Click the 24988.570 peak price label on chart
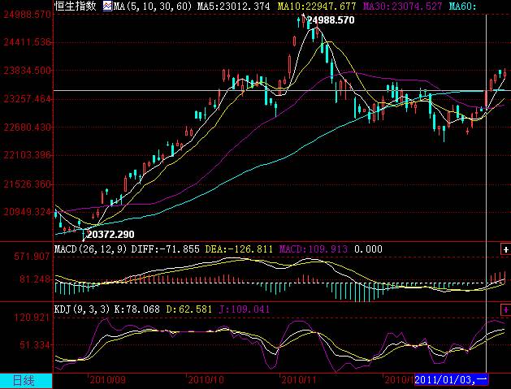This screenshot has height=389, width=511. pos(331,20)
